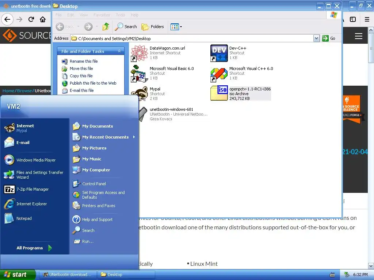
Task: Launch E-mail from the Start menu
Action: [x=17, y=143]
